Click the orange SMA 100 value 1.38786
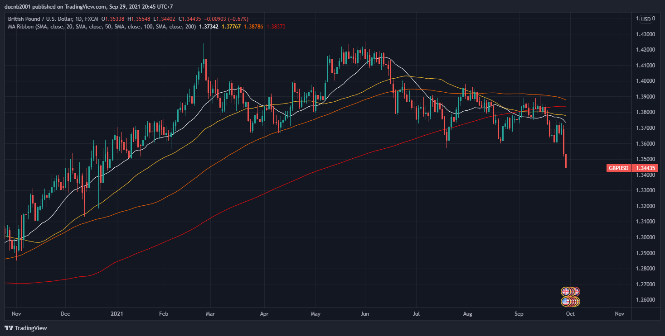This screenshot has width=665, height=336. (x=253, y=27)
